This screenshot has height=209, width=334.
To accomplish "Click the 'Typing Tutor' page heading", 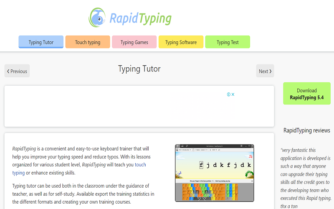I will click(139, 69).
